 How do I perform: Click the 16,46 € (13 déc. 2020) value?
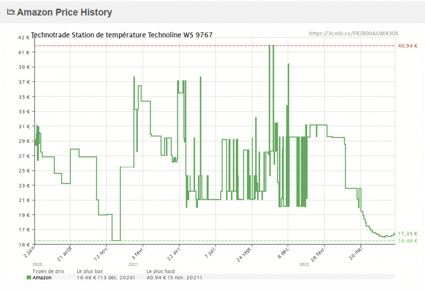[x=106, y=278]
